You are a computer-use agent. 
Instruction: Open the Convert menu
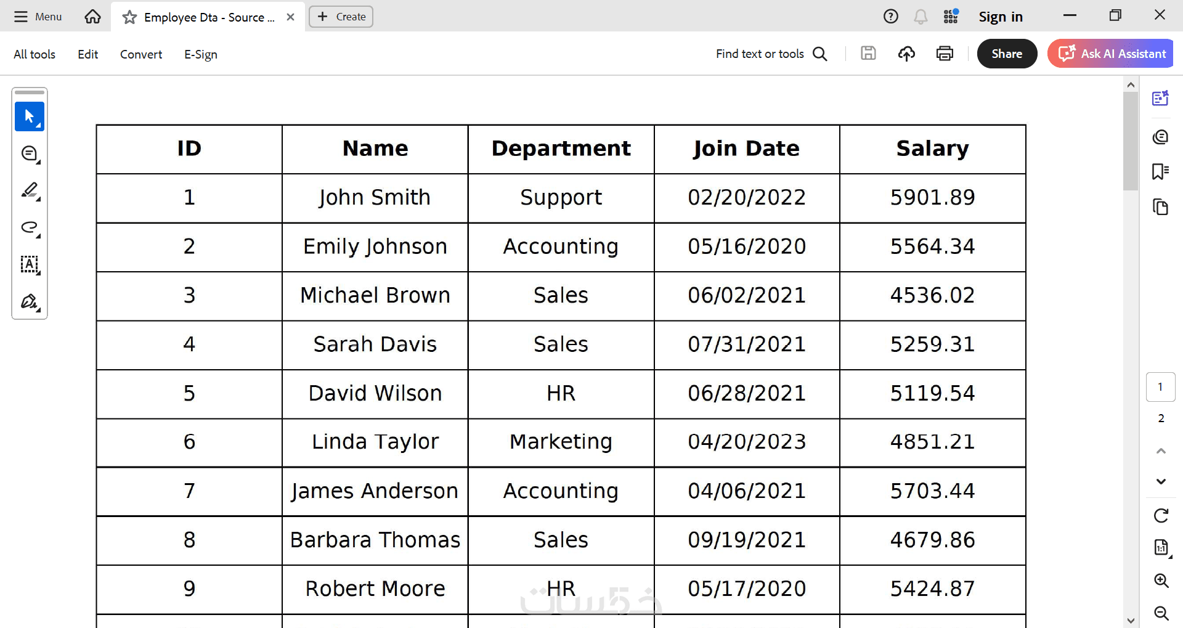pos(141,54)
